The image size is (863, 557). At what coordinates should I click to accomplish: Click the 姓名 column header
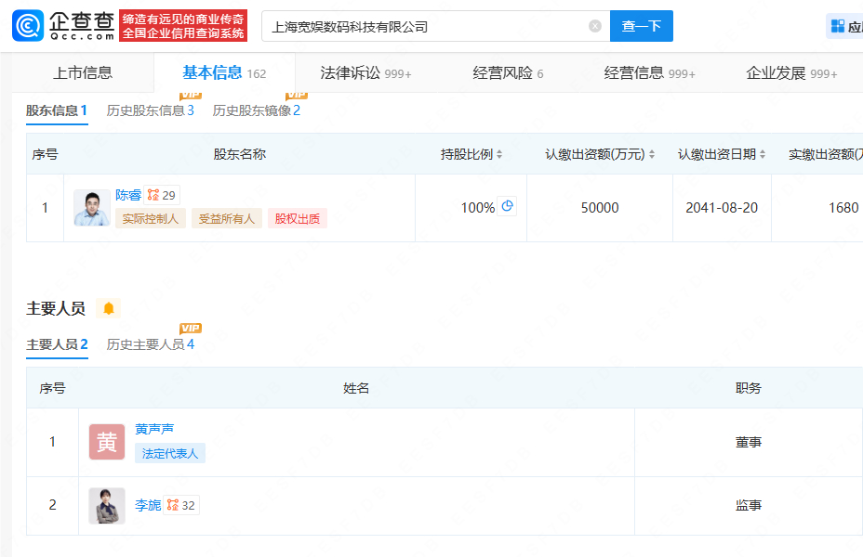[356, 388]
